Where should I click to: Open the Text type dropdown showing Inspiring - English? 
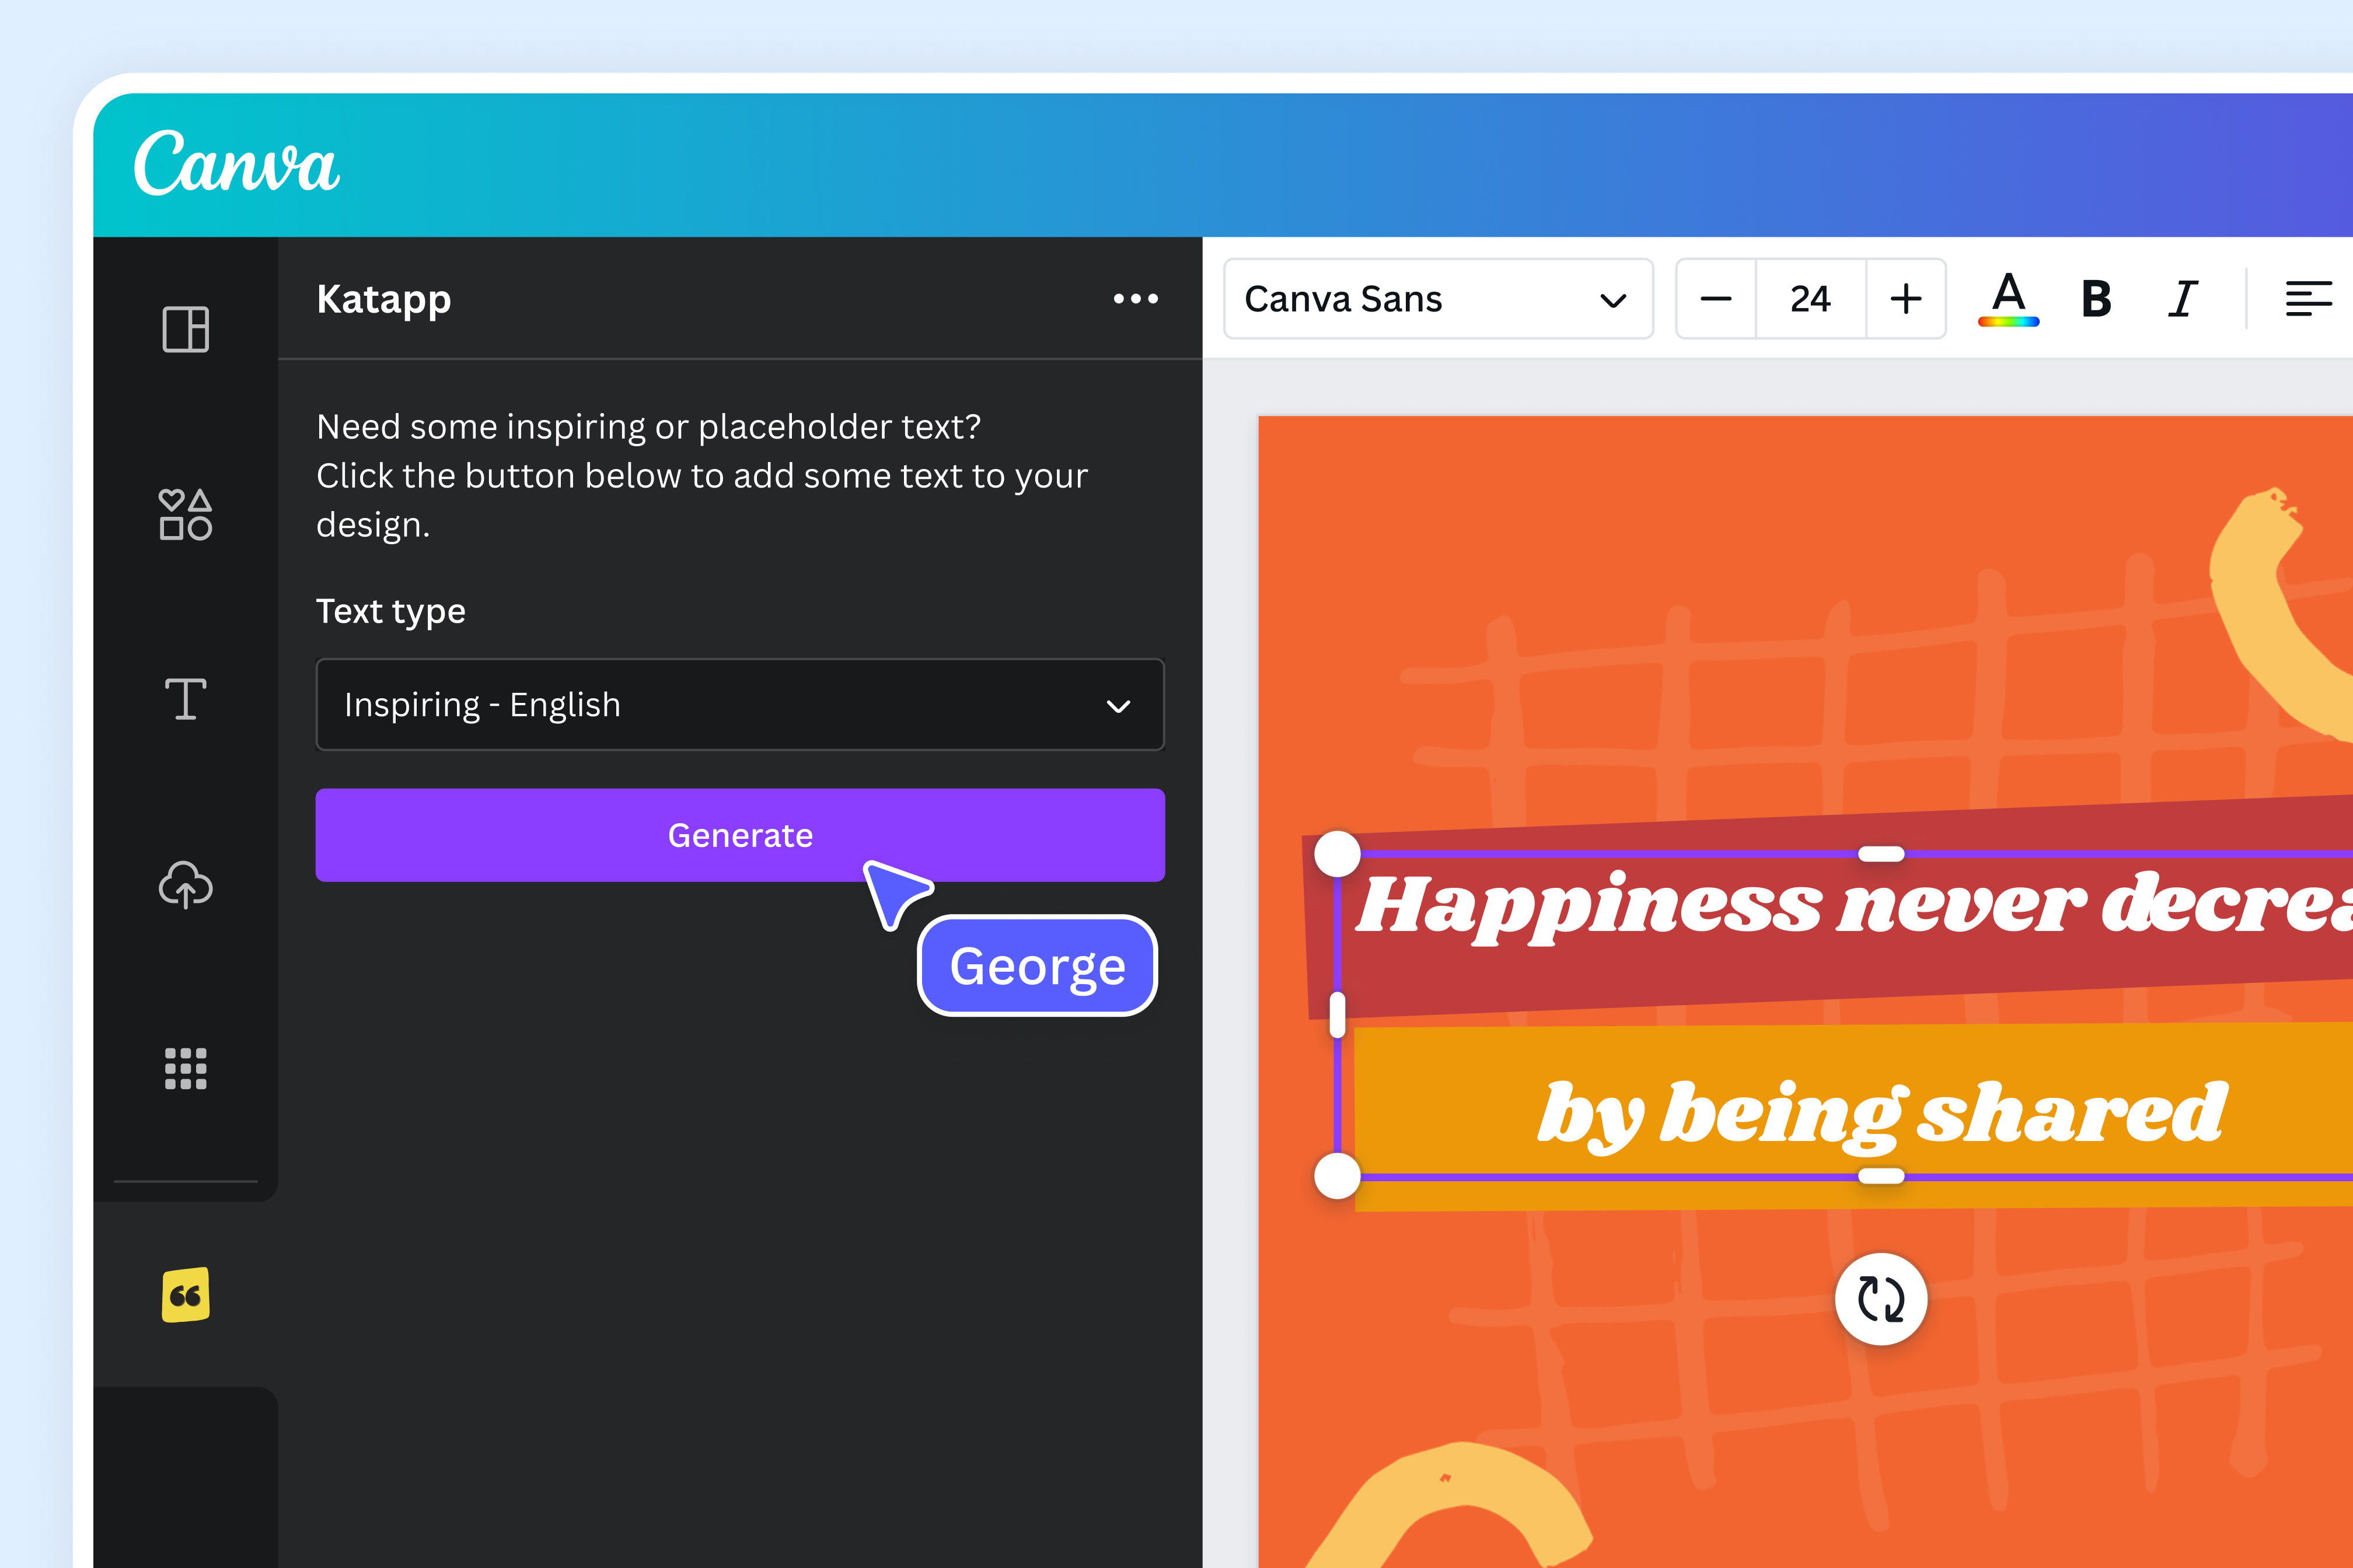(x=739, y=705)
